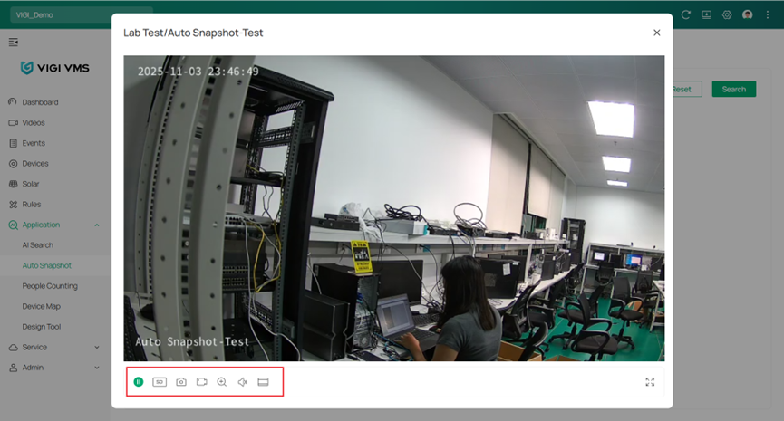784x421 pixels.
Task: Switch the SD stream quality
Action: coord(160,382)
